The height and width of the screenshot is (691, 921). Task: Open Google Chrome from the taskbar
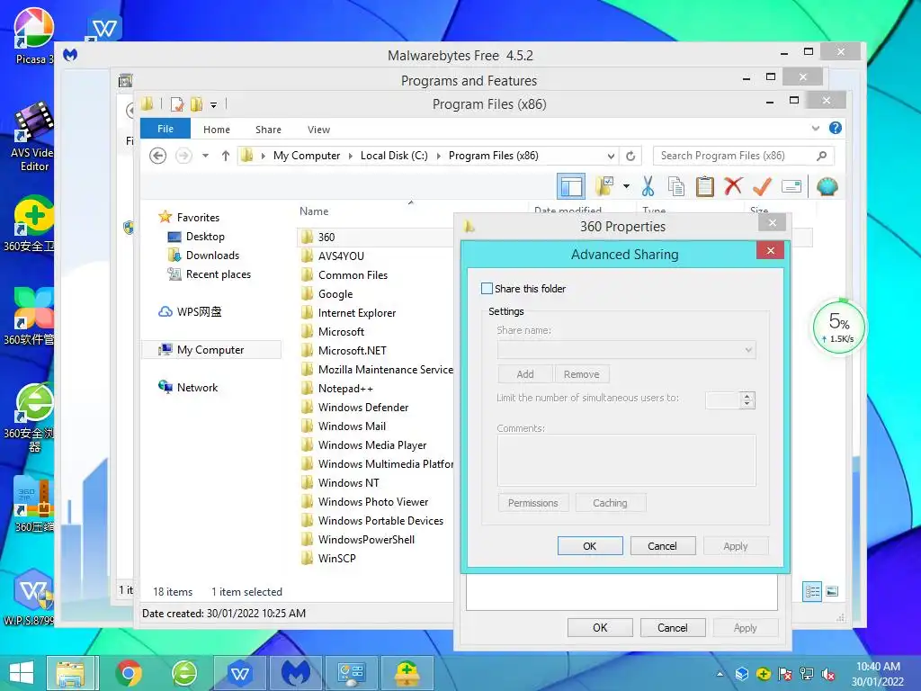[x=129, y=672]
